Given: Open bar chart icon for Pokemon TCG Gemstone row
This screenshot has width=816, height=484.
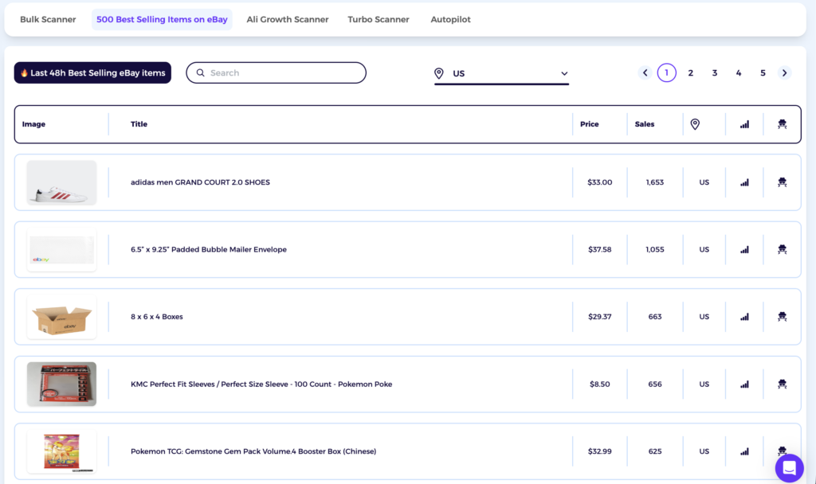Looking at the screenshot, I should coord(745,451).
